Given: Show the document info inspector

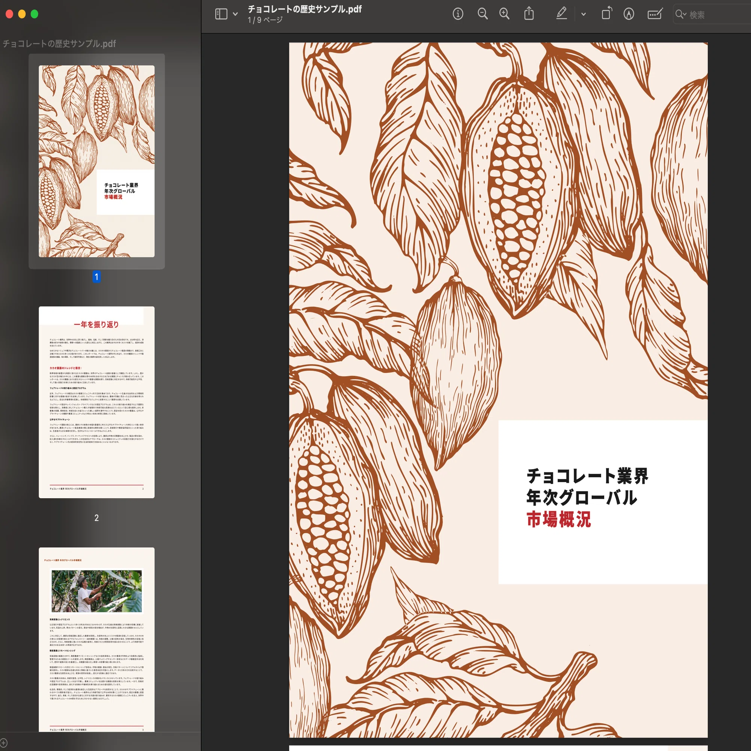Looking at the screenshot, I should 458,14.
